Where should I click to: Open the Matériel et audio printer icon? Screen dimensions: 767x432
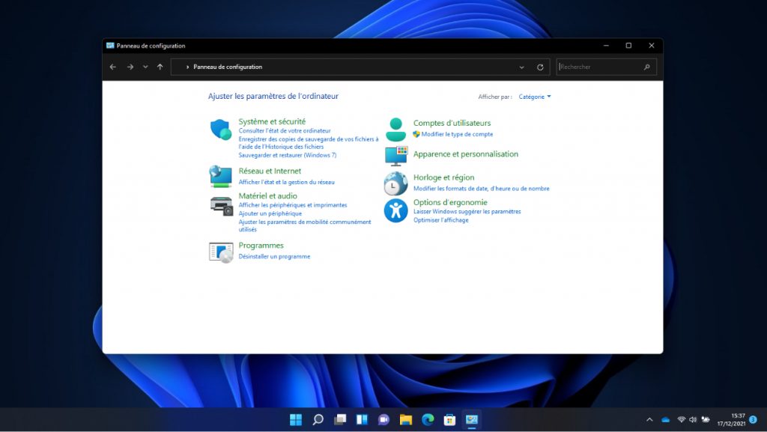coord(221,205)
